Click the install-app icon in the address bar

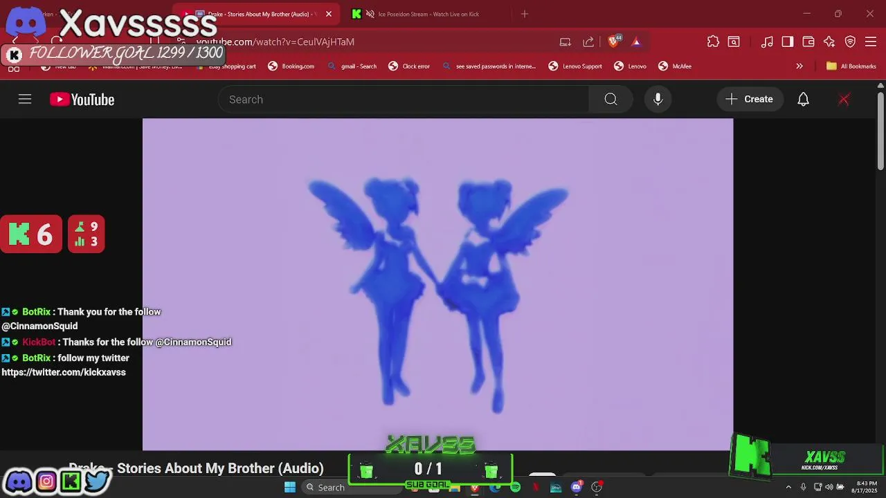pyautogui.click(x=566, y=41)
